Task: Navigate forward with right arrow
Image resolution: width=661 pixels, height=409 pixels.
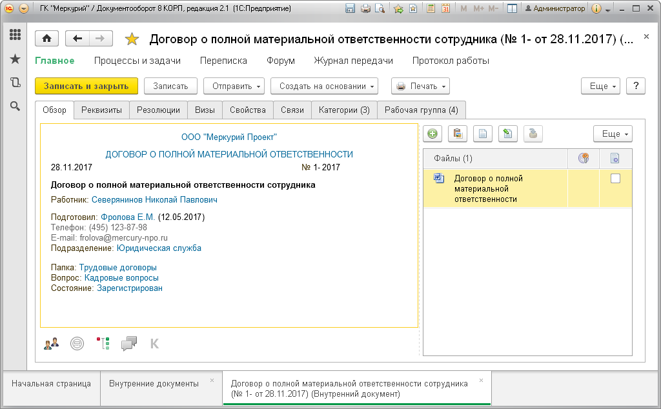Action: (100, 39)
